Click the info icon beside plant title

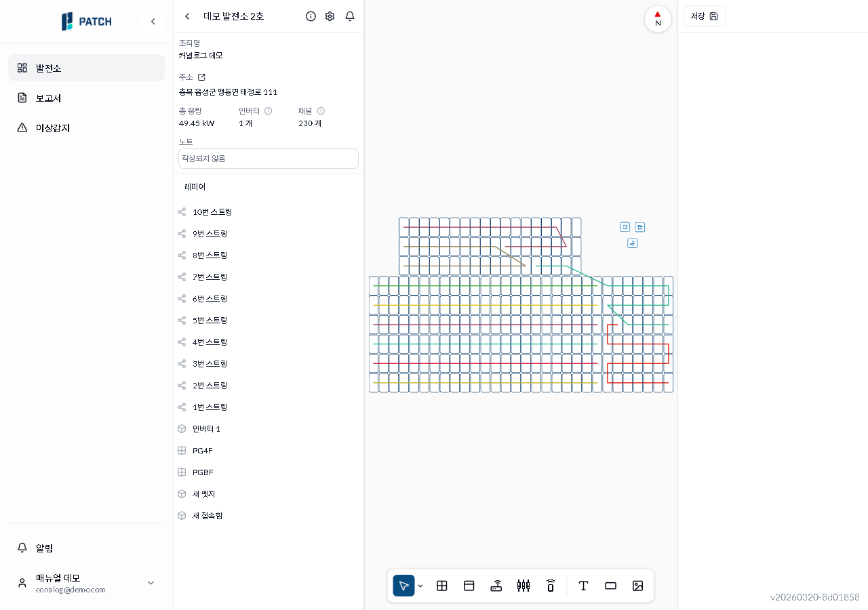[x=311, y=16]
